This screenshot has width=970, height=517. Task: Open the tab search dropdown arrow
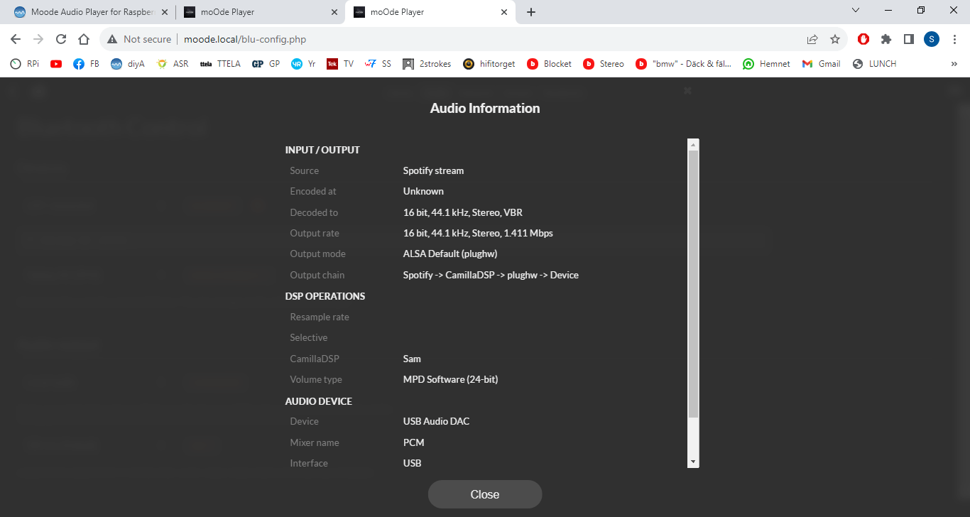click(856, 10)
